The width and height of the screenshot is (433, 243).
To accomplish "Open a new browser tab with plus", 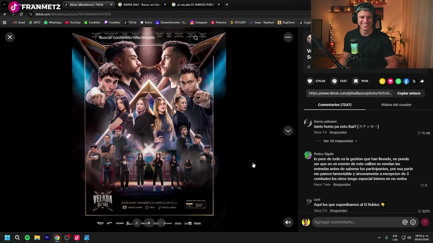I will (227, 5).
